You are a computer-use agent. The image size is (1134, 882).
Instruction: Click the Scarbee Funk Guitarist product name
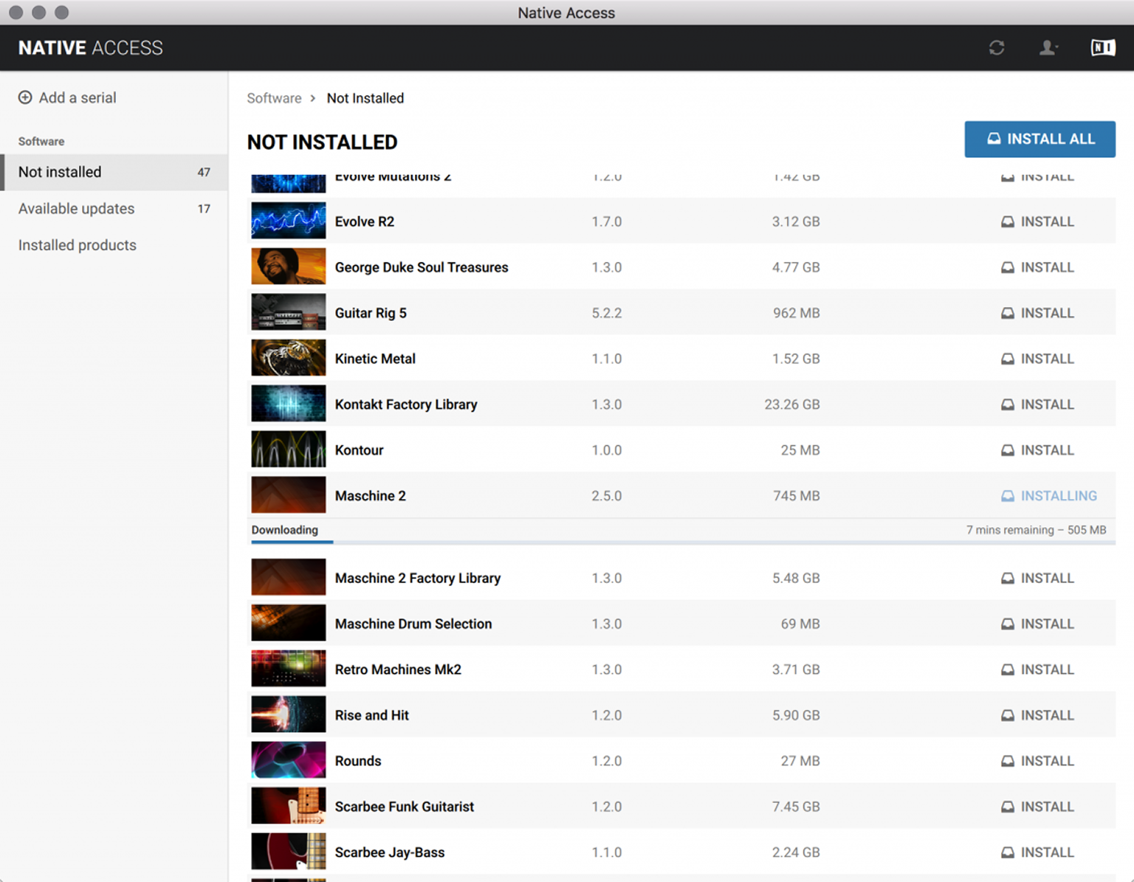405,807
